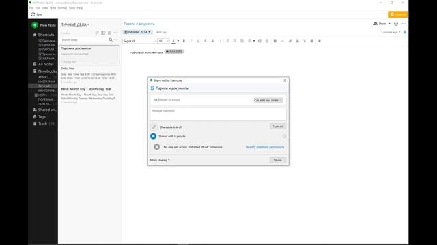This screenshot has width=437, height=245.
Task: Open View menu
Action: [x=45, y=7]
